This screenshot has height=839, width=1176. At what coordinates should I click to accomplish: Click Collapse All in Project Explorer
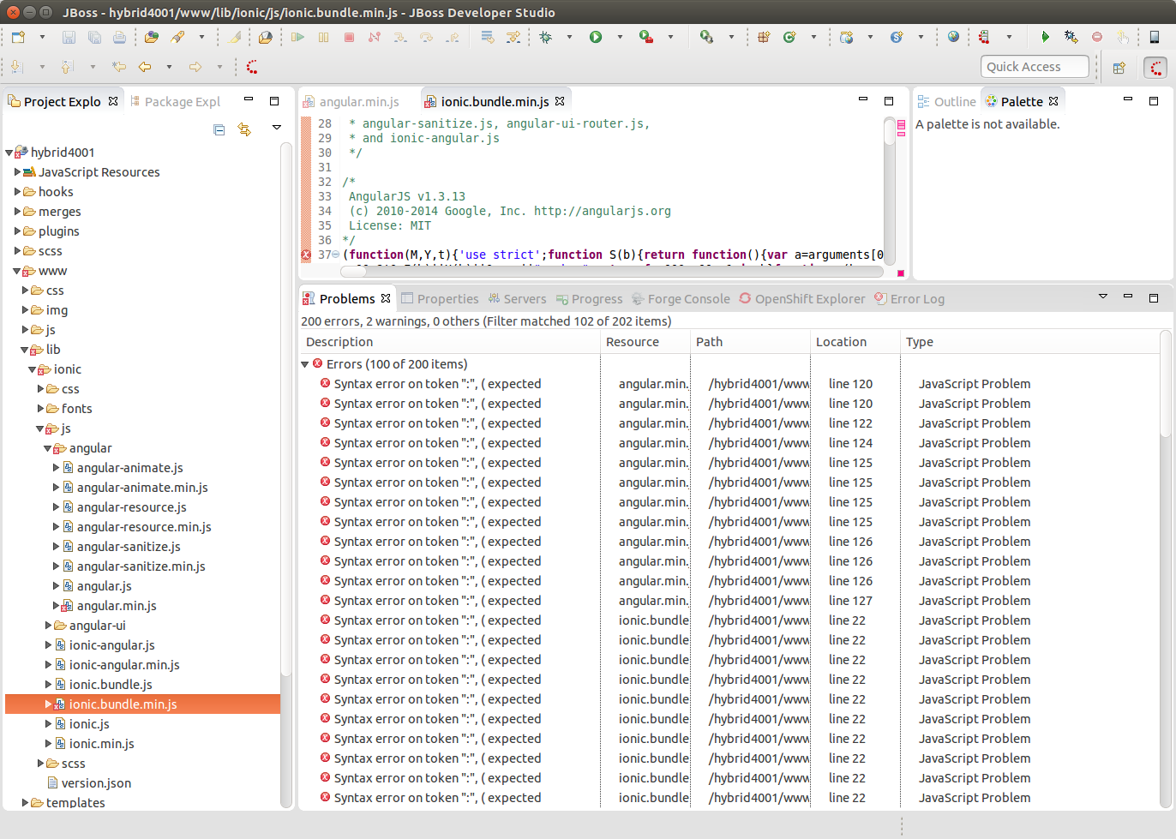219,129
